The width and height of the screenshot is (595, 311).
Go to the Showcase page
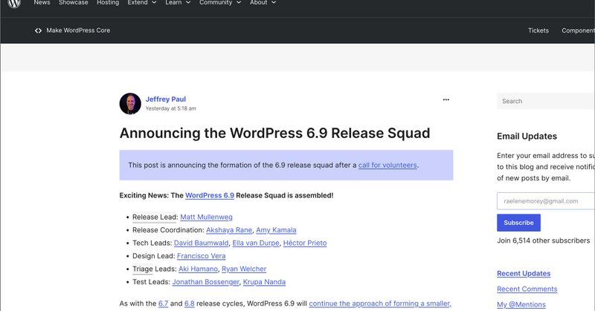(x=73, y=3)
